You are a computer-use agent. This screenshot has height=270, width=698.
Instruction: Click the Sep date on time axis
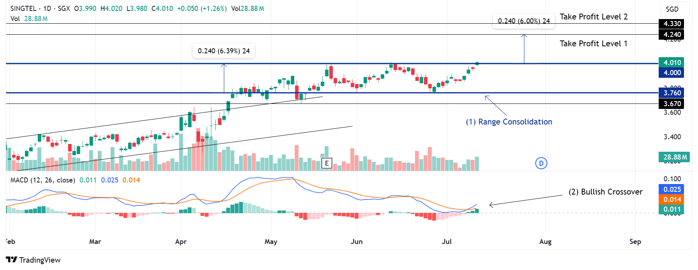pyautogui.click(x=635, y=242)
